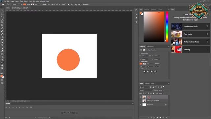Click the Quick Mask mode icon

pos(2,80)
